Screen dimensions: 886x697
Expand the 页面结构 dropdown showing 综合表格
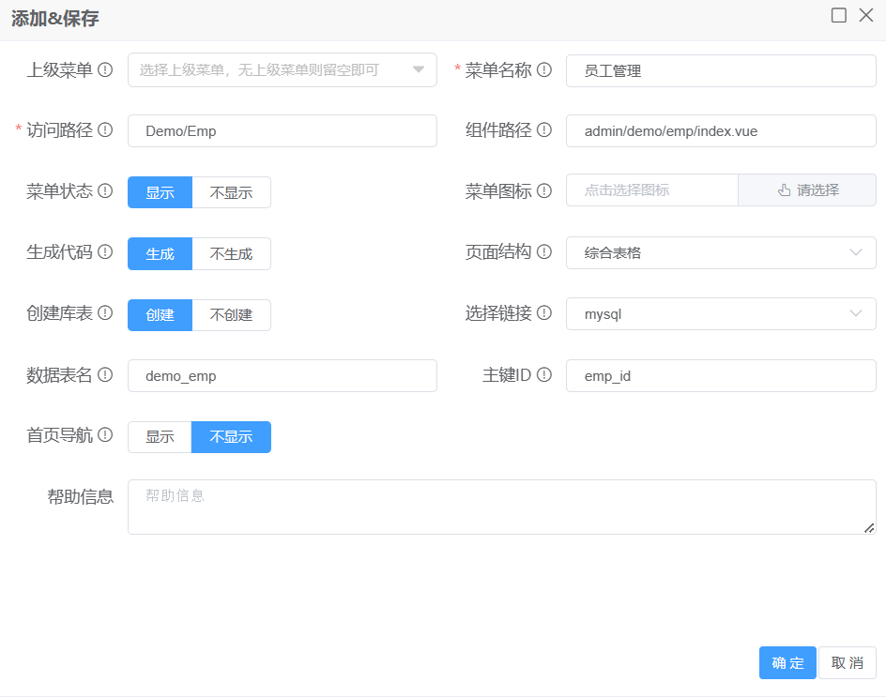pos(720,252)
